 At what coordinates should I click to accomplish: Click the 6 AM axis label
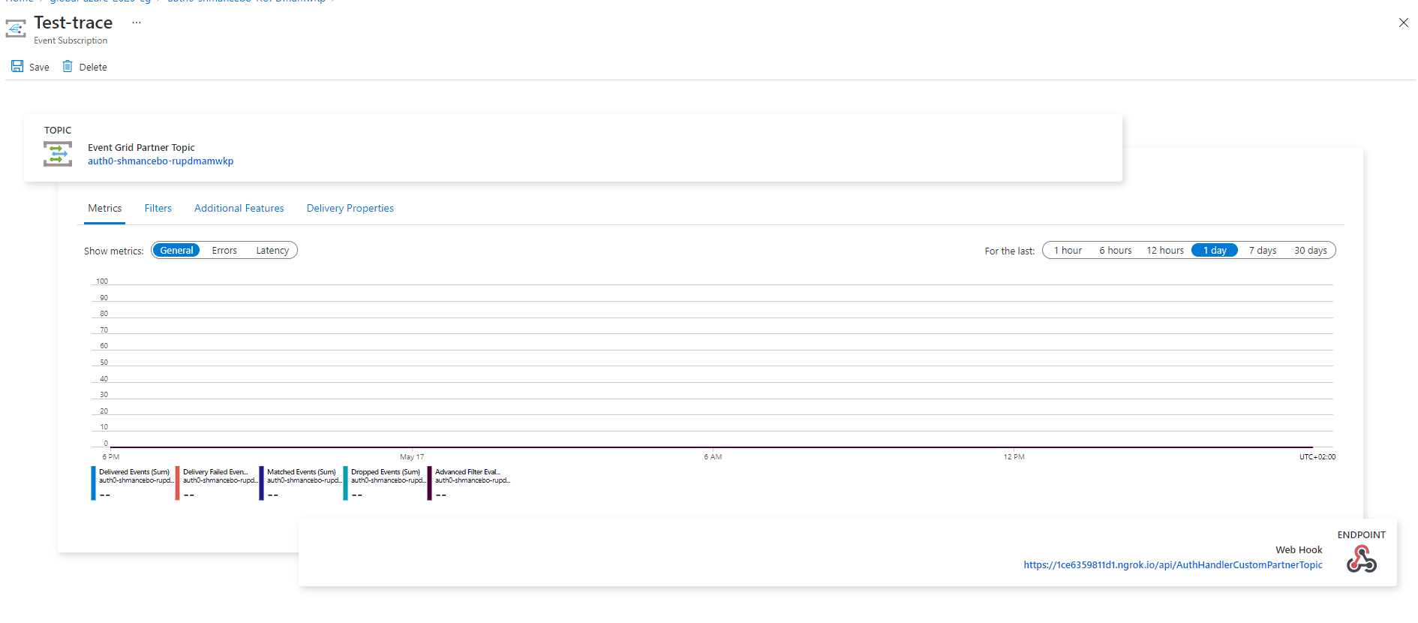tap(713, 456)
